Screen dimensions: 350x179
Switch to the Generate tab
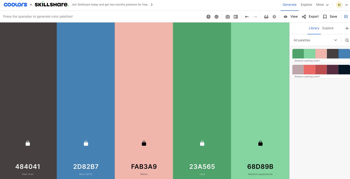[290, 5]
